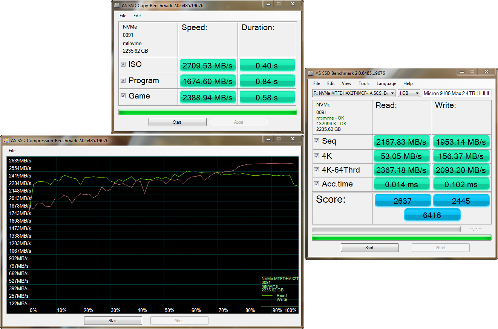This screenshot has height=329, width=498.
Task: Click the ISO duration 0.40 s value
Action: coord(267,65)
